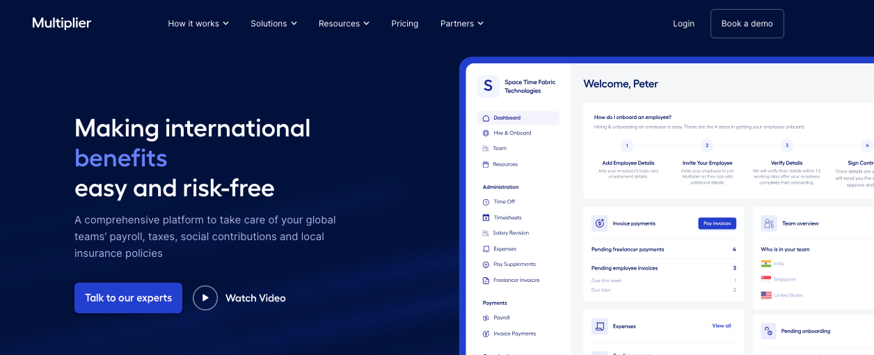
Task: Select step 3 circle of onboarding
Action: [787, 145]
